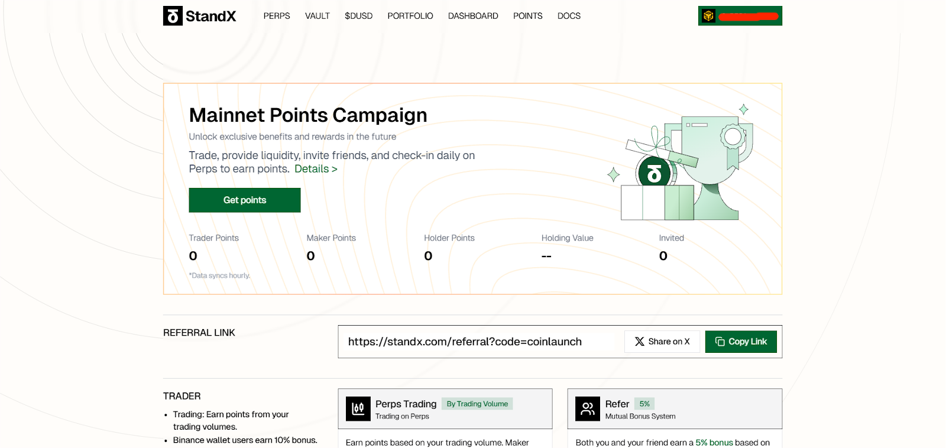Click the REFERRAL LINK heading

(x=199, y=333)
